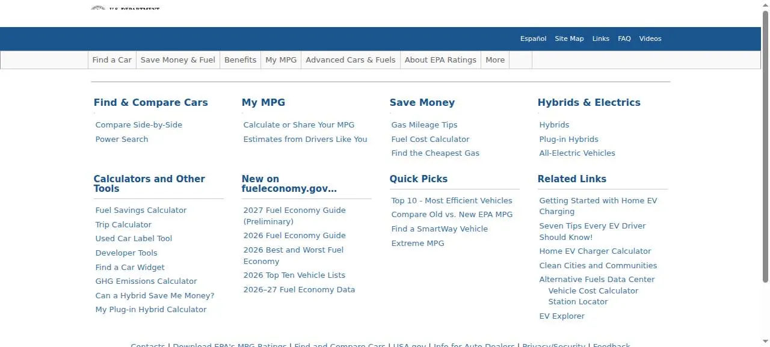The width and height of the screenshot is (770, 347).
Task: Go to Power Search
Action: tap(122, 140)
